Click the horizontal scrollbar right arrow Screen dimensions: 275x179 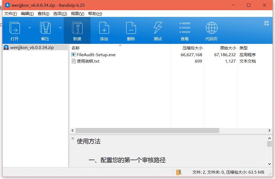click(x=269, y=130)
